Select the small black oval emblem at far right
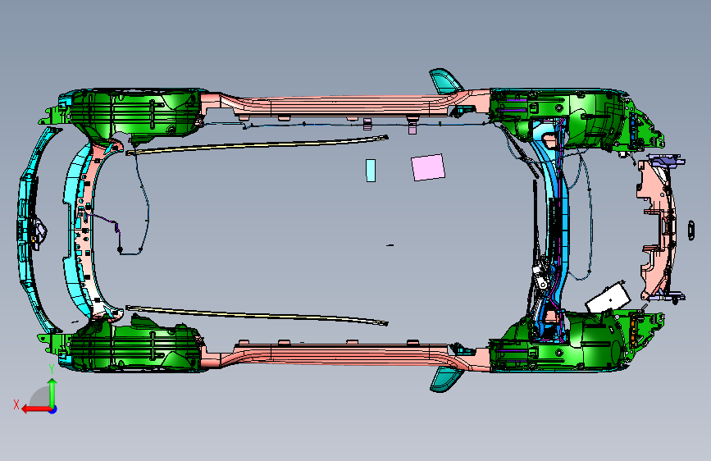The image size is (711, 461). click(691, 230)
